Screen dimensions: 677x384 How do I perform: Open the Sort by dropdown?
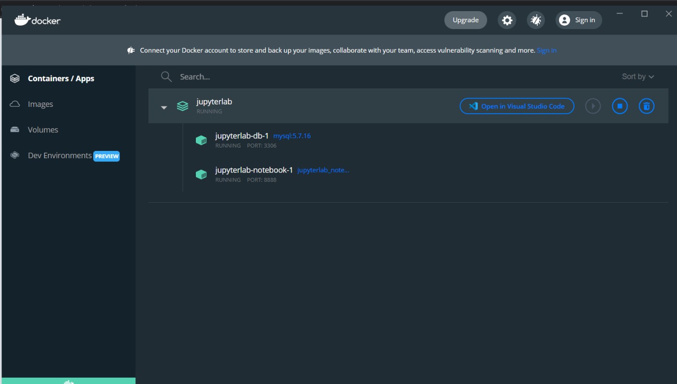coord(638,77)
